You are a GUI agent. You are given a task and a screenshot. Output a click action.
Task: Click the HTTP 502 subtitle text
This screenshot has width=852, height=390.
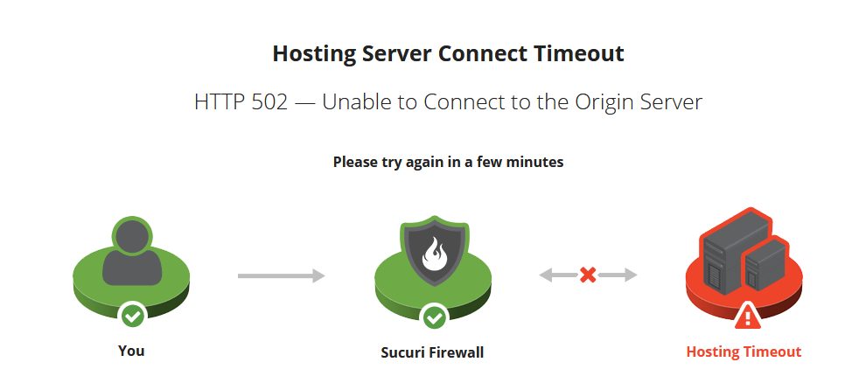click(448, 102)
